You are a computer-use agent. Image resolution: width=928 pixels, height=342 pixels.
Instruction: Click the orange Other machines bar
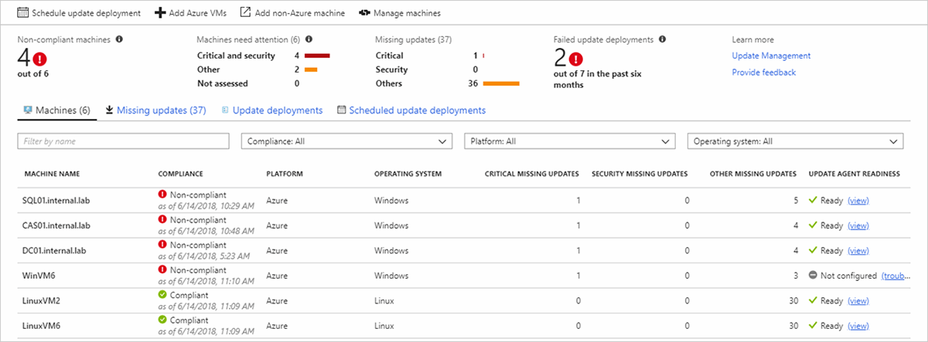311,69
